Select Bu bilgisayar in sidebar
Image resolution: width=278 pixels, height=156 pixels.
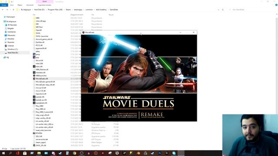(x=11, y=21)
